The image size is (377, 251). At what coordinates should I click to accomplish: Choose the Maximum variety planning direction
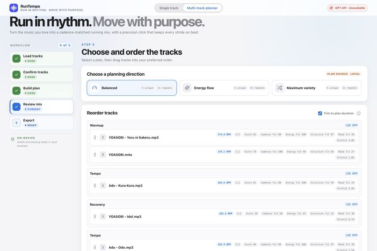coord(317,88)
